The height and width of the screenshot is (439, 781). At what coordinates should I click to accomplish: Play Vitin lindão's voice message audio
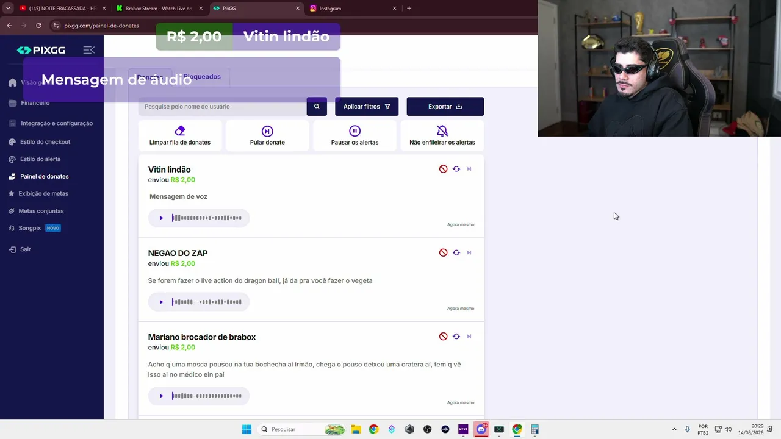pos(161,218)
